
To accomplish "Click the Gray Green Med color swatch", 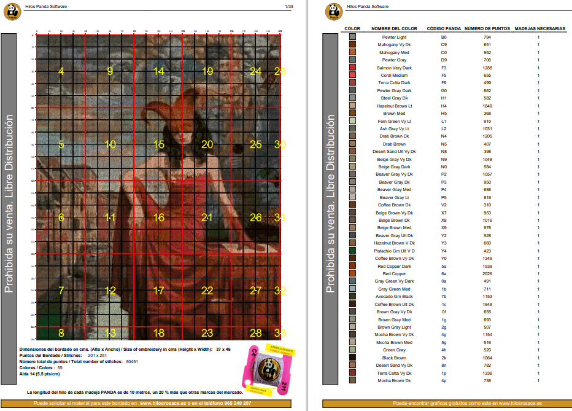I will click(x=352, y=288).
